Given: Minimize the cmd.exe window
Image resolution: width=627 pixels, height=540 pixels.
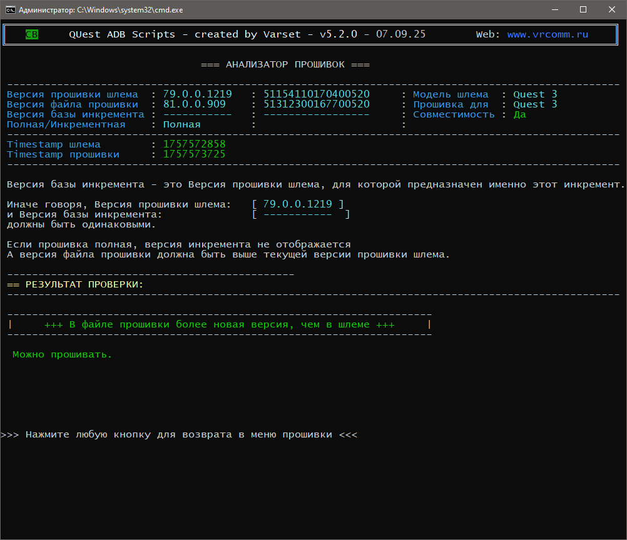Looking at the screenshot, I should [x=554, y=9].
